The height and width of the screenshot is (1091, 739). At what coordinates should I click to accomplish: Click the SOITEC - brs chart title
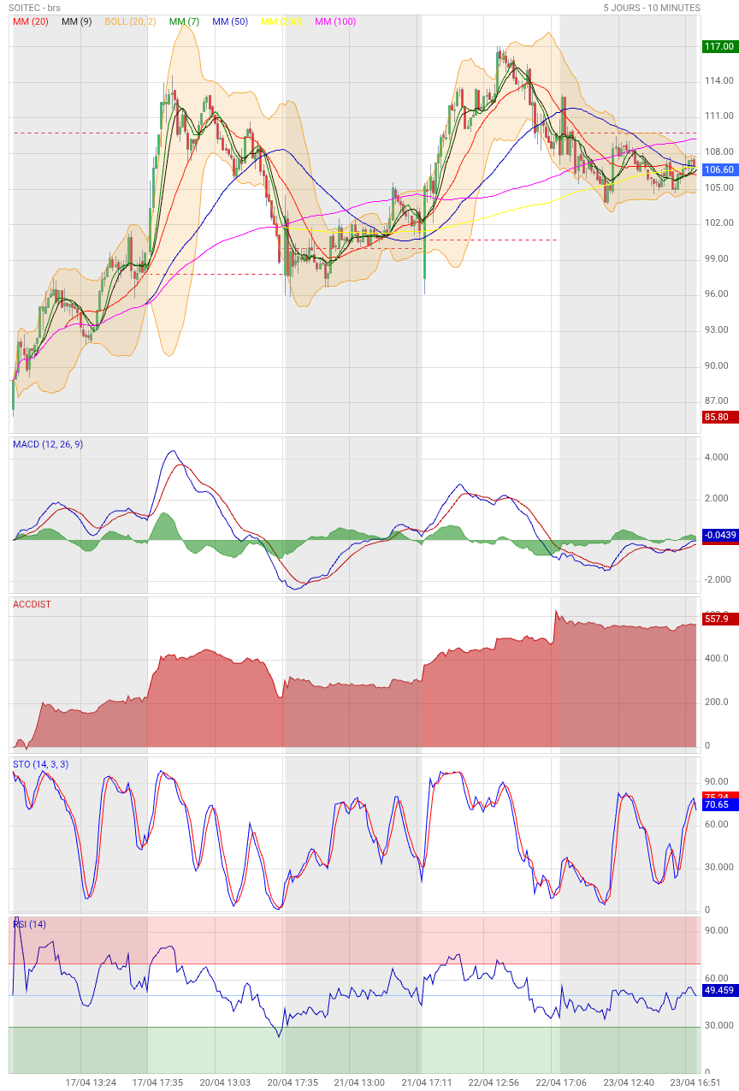pyautogui.click(x=34, y=8)
